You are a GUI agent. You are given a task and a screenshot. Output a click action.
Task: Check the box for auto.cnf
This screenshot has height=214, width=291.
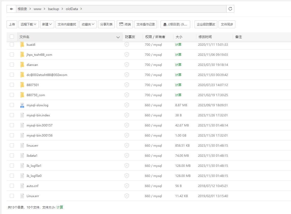click(x=12, y=186)
